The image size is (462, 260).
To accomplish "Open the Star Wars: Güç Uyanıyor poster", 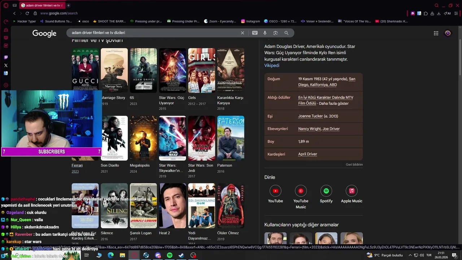I will [x=173, y=70].
